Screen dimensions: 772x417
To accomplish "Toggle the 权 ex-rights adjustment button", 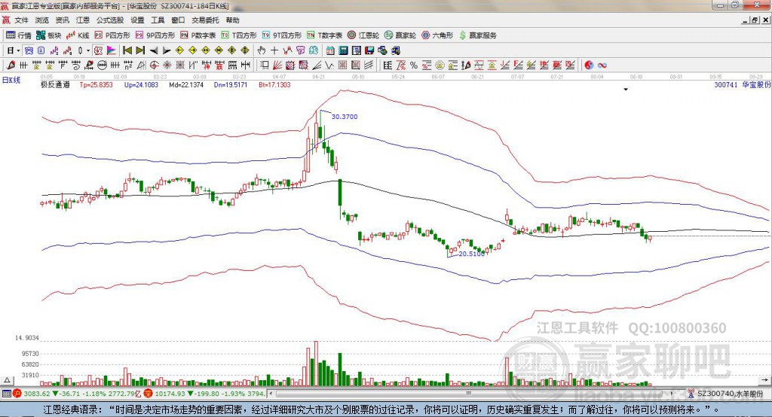I will pyautogui.click(x=98, y=50).
